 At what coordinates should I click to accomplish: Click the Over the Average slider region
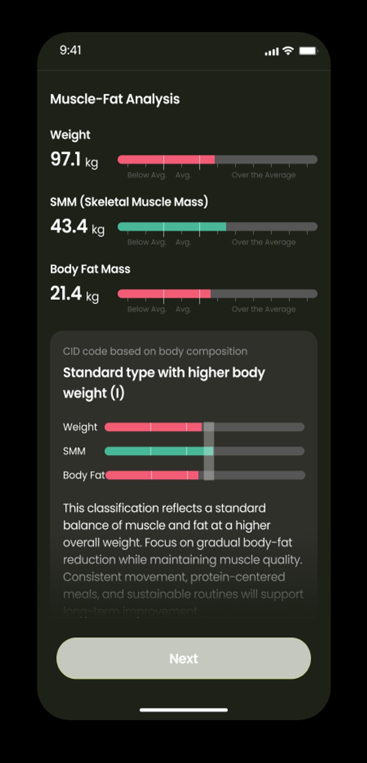[x=263, y=159]
